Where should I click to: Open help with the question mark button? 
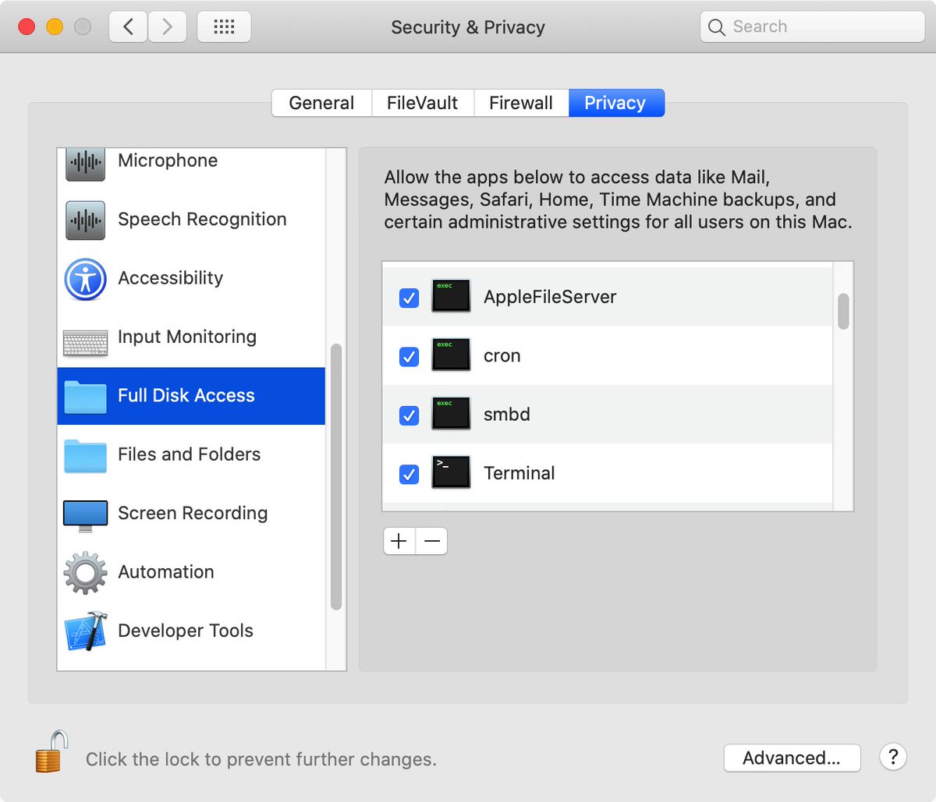[893, 756]
